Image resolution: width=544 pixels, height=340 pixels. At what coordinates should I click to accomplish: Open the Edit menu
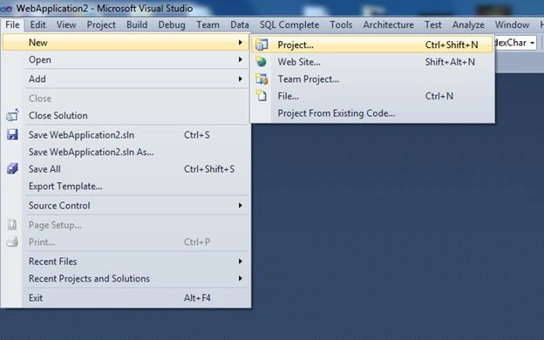click(x=37, y=24)
